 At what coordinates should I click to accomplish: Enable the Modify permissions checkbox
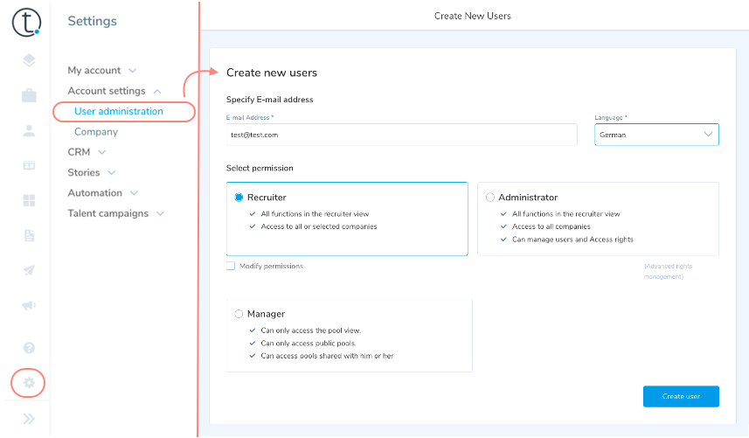[231, 266]
